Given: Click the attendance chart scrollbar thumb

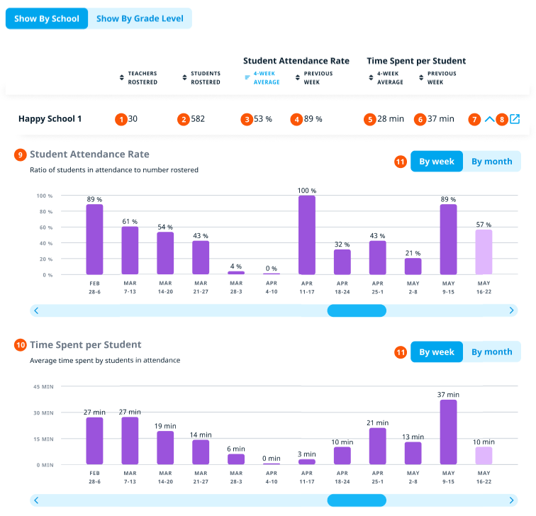Looking at the screenshot, I should point(356,310).
